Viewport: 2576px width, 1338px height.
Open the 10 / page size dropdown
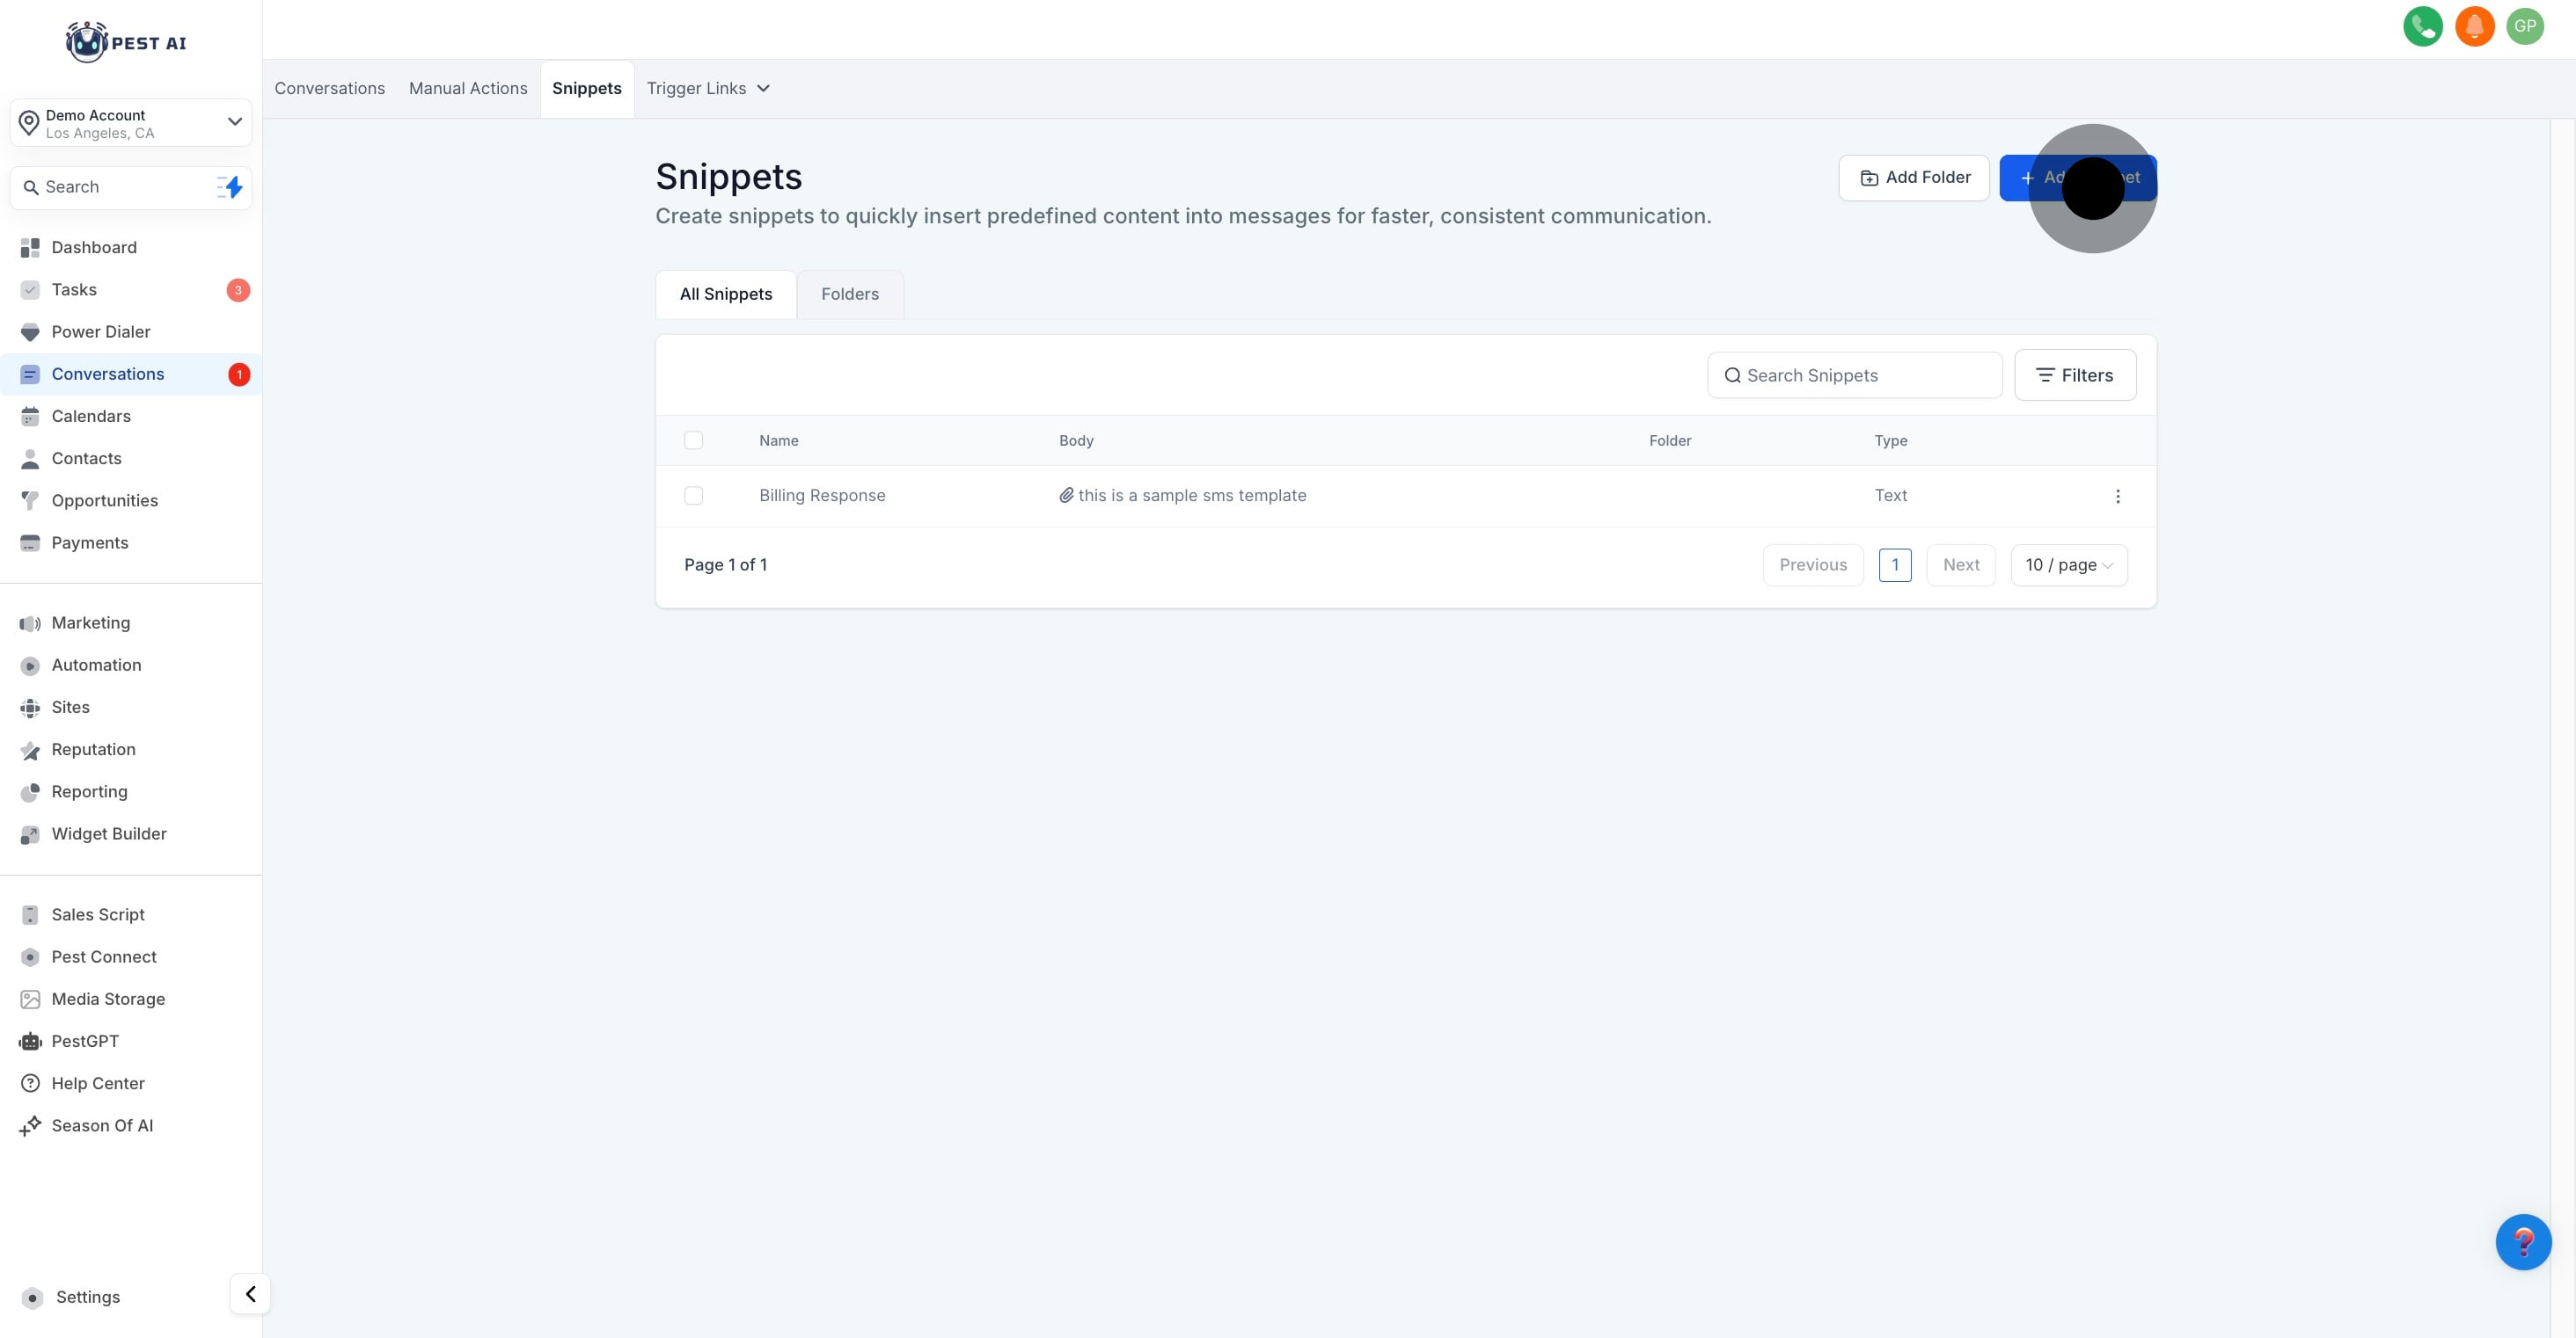tap(2068, 565)
